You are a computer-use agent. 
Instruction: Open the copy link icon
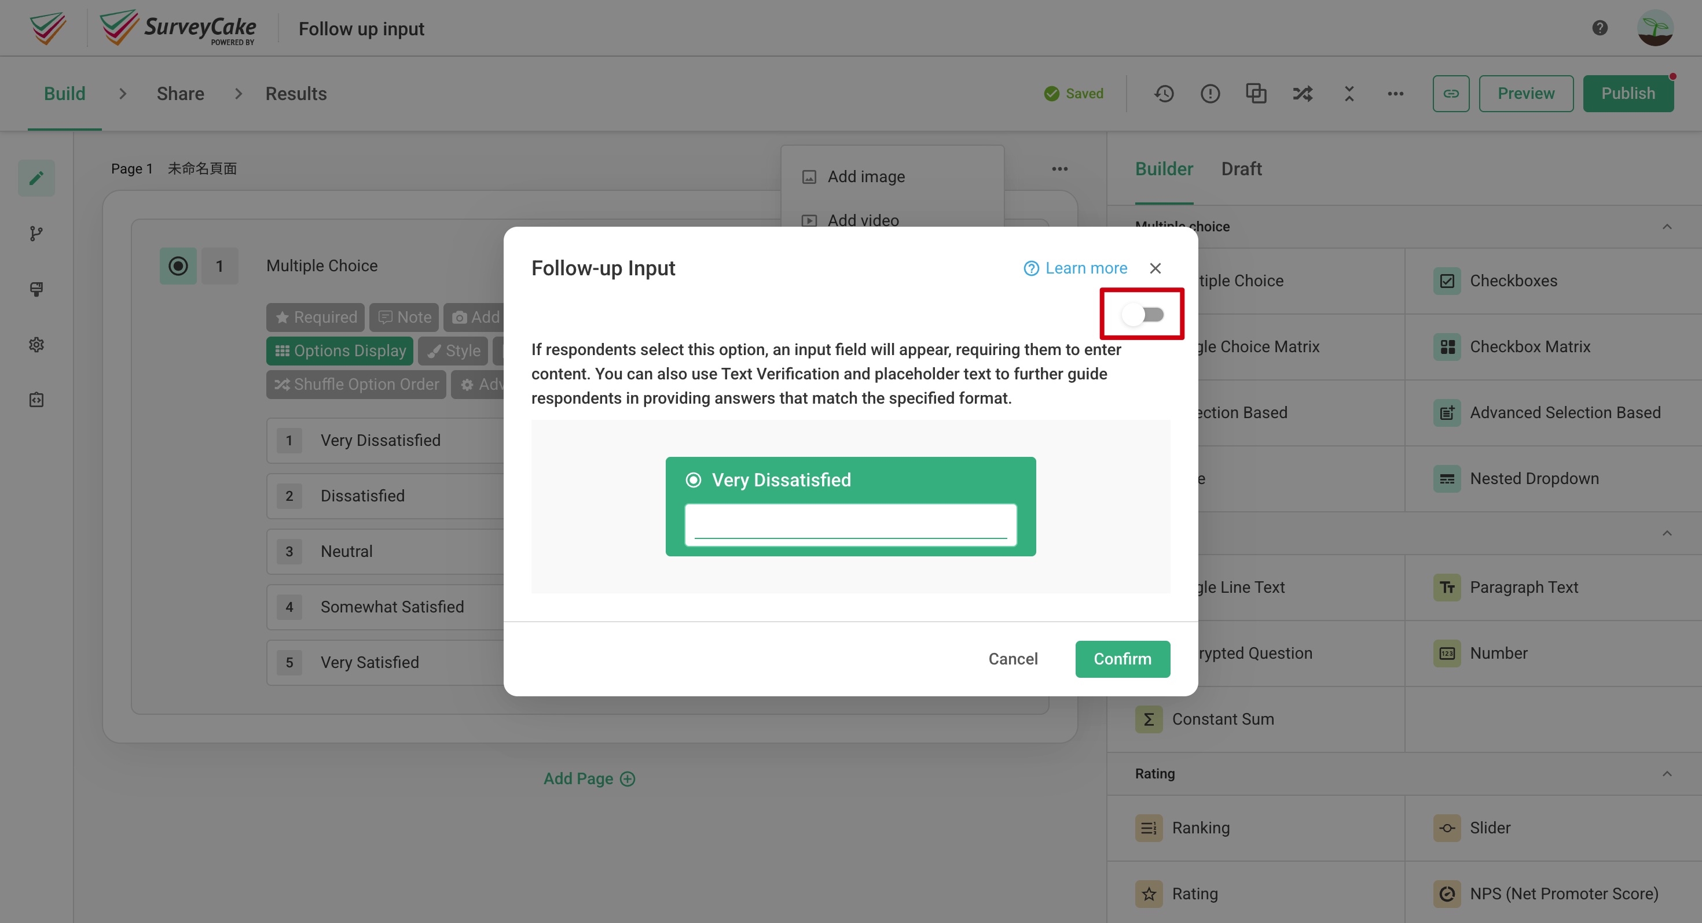pos(1451,93)
